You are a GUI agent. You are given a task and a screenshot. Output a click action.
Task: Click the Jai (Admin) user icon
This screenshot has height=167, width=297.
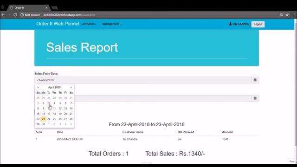pyautogui.click(x=230, y=24)
